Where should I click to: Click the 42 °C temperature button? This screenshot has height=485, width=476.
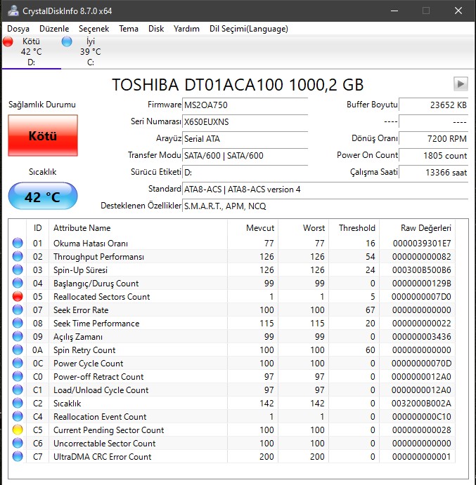[43, 197]
